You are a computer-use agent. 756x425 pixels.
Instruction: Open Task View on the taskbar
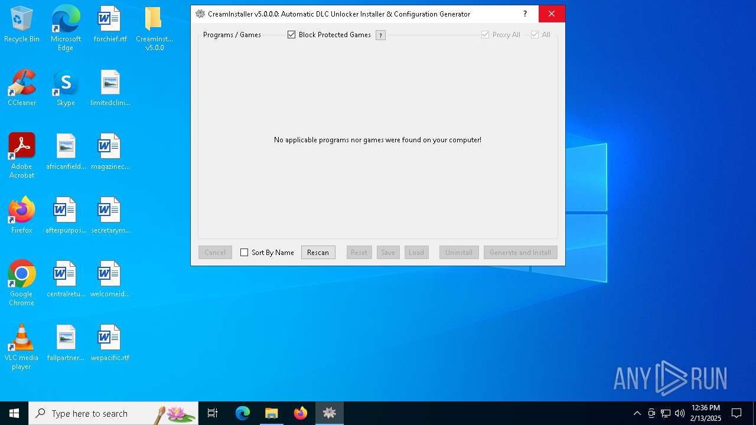(x=213, y=413)
